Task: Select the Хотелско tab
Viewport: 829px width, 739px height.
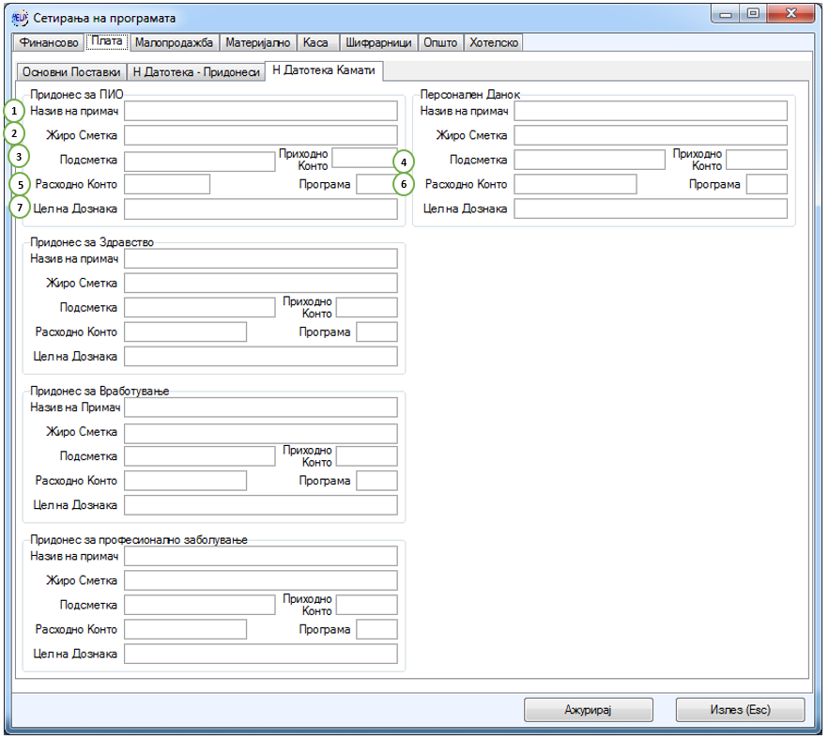Action: (493, 43)
